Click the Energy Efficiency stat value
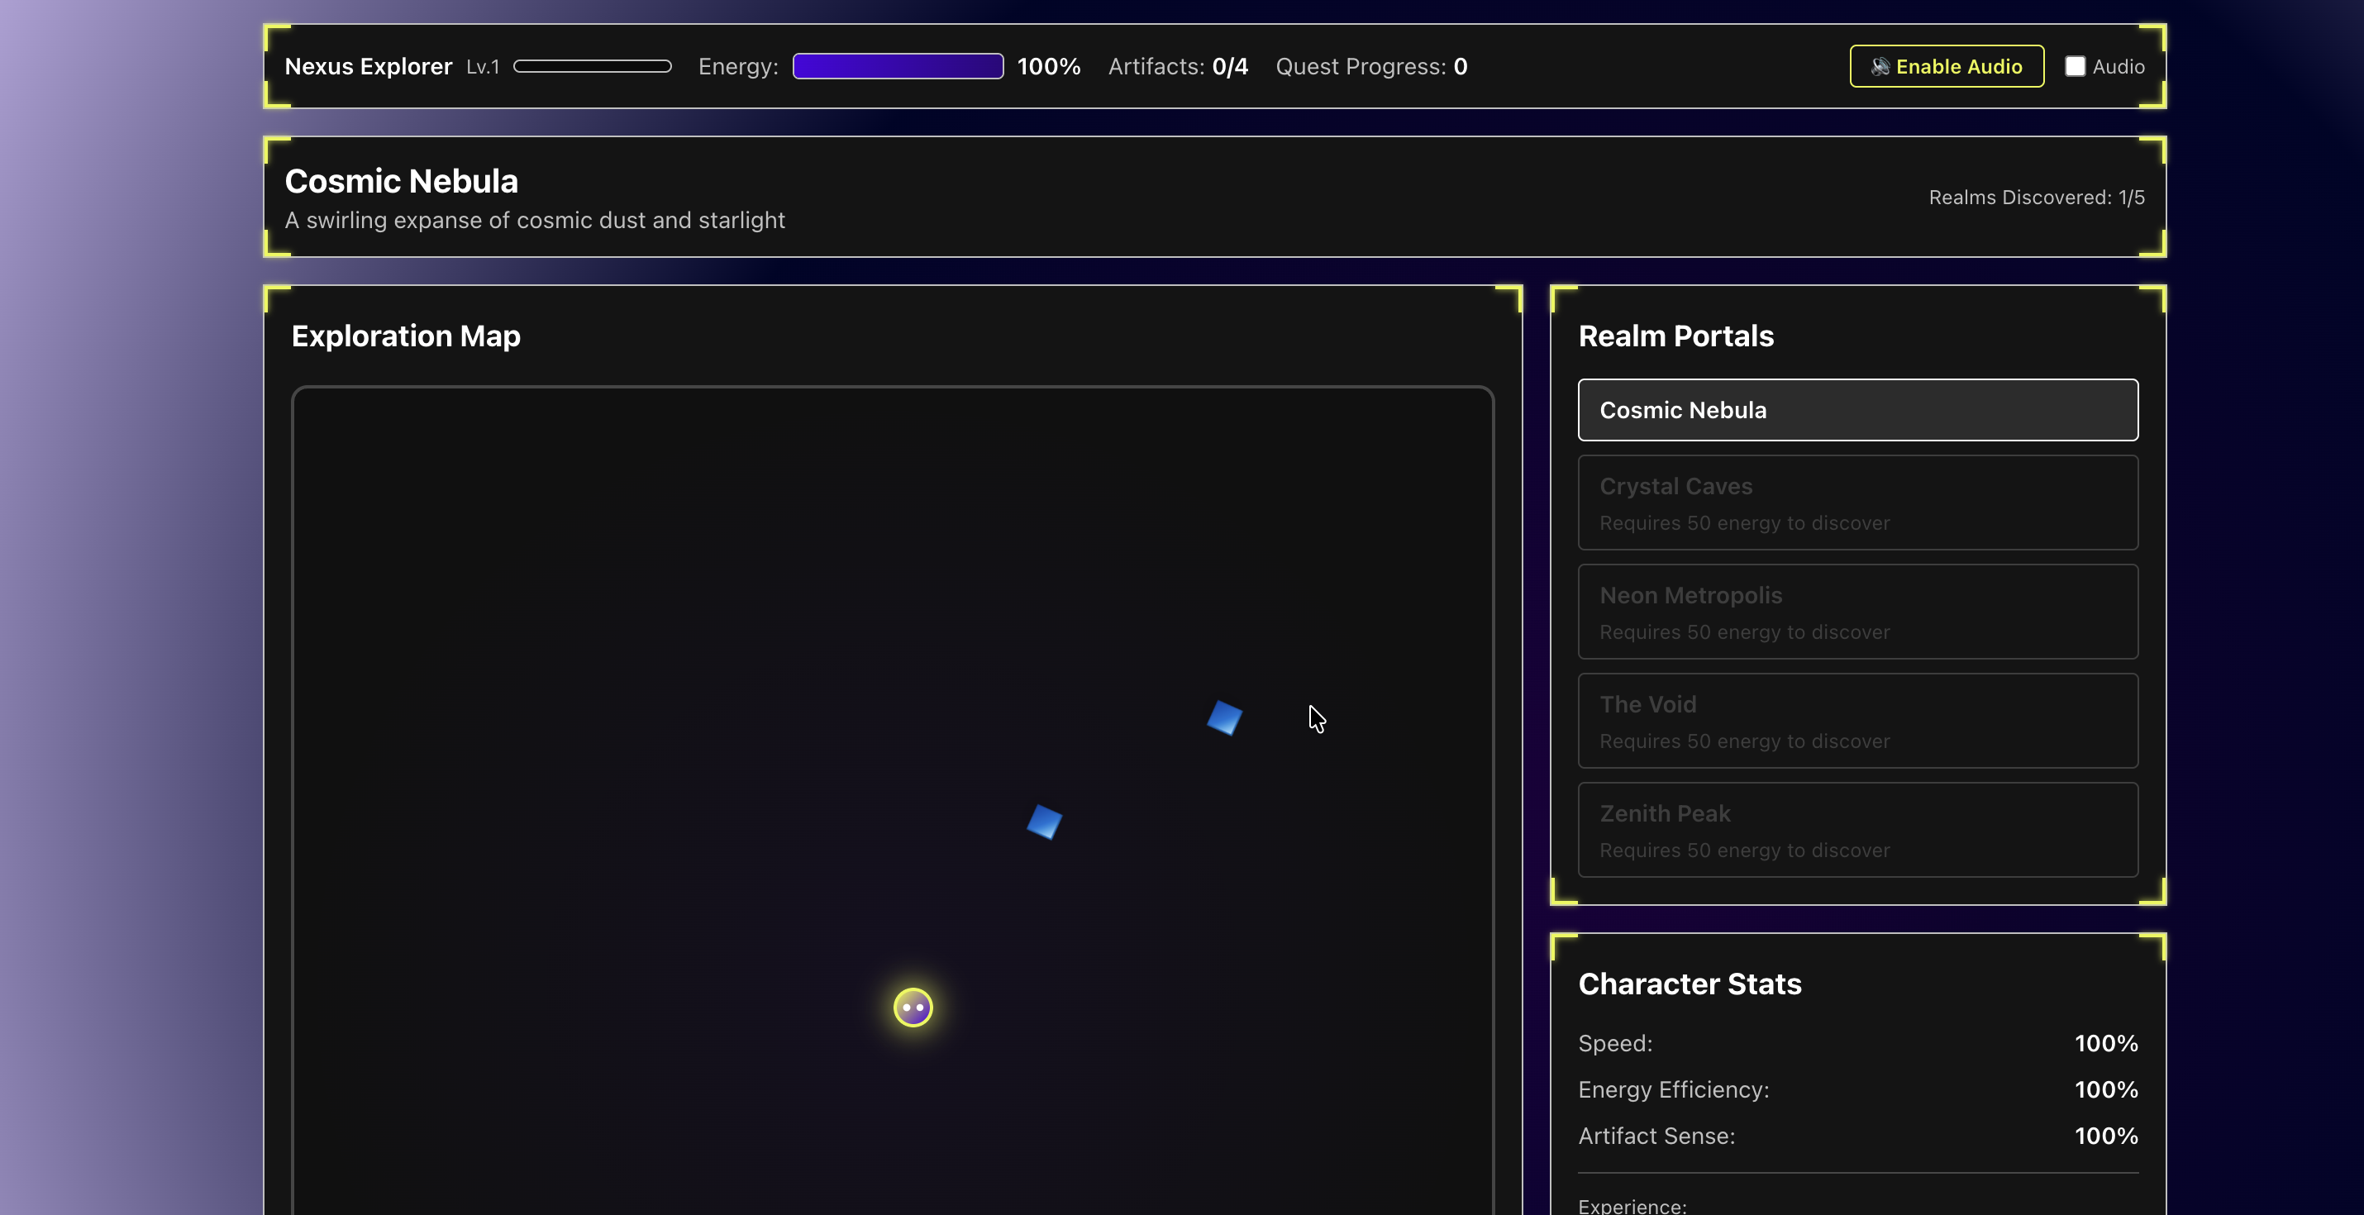The image size is (2364, 1215). point(2105,1090)
